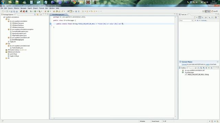Image resolution: width=220 pixels, height=123 pixels.
Task: Go back with the Back navigation arrow
Action: click(95, 11)
